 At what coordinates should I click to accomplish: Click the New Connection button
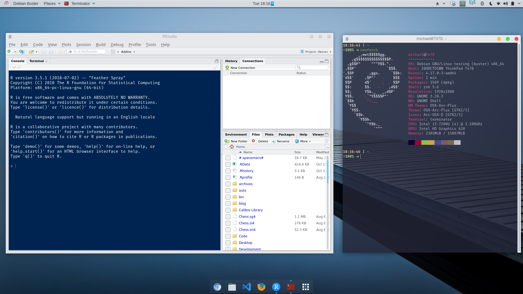pos(240,68)
